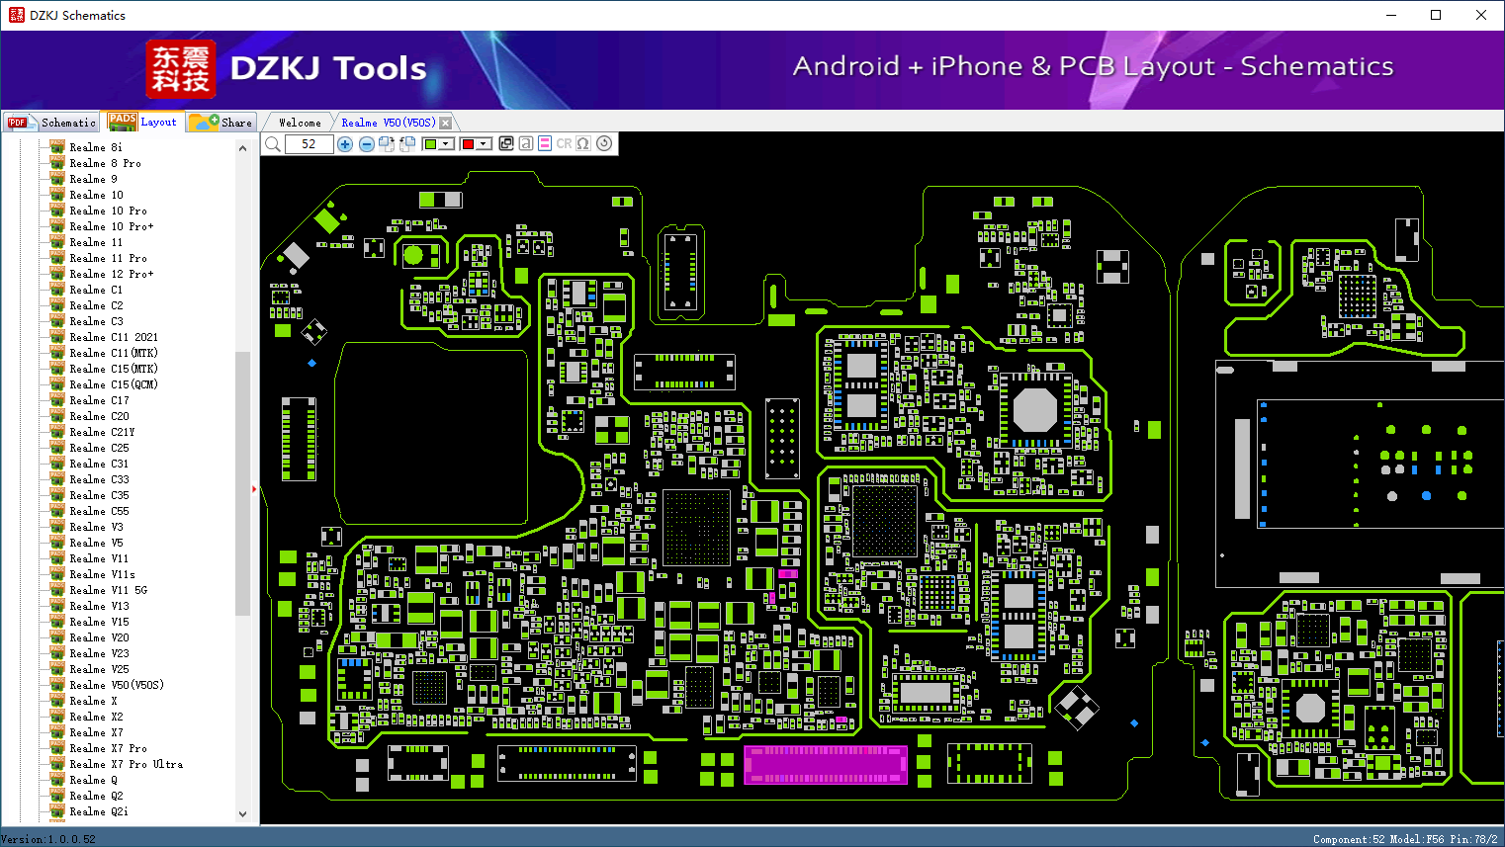Screen dimensions: 1505x847
Task: Select Realme V15 in the model list
Action: (99, 622)
